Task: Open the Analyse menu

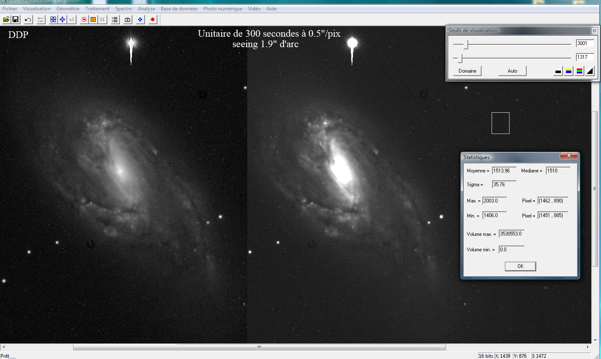Action: (146, 9)
